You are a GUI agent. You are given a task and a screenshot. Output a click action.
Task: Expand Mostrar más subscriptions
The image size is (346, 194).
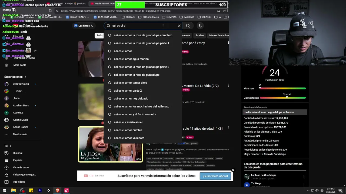[x=21, y=134]
